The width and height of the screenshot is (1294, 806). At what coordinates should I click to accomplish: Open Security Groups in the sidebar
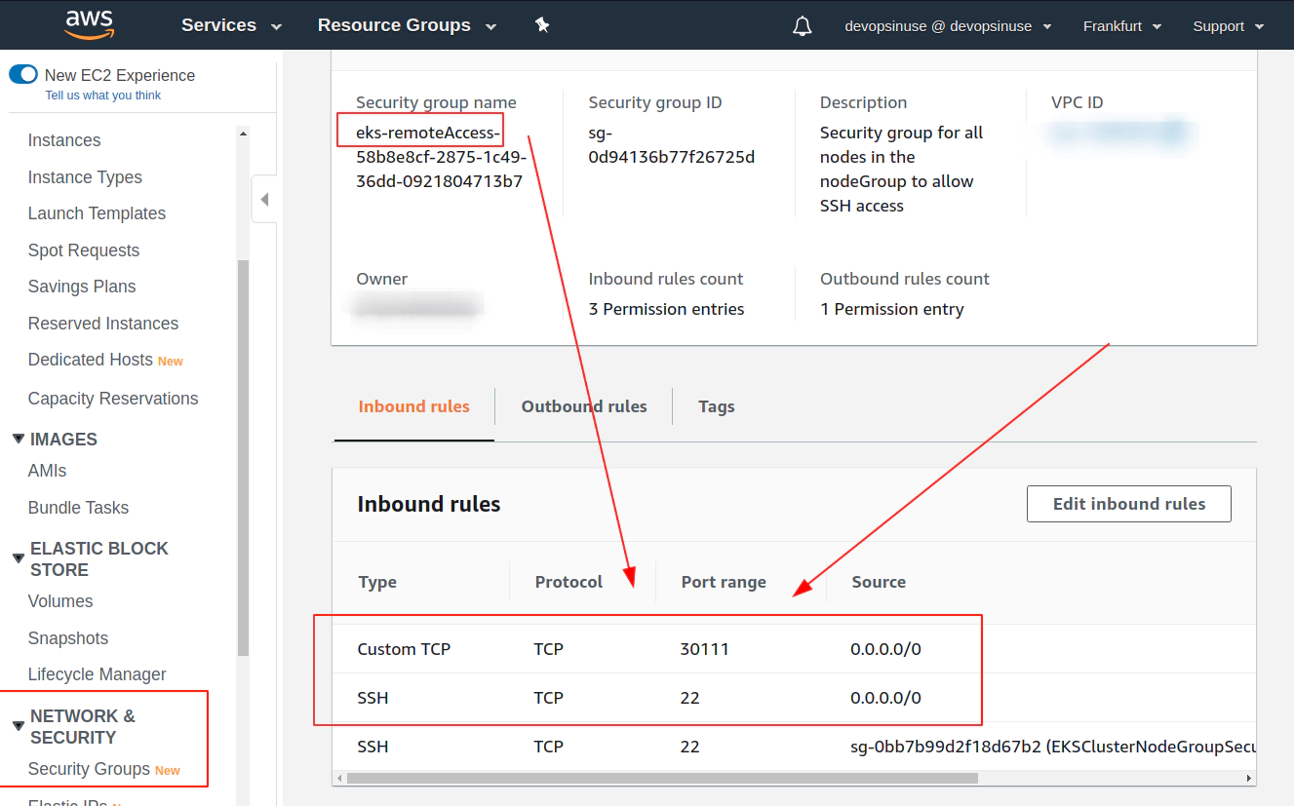[89, 769]
